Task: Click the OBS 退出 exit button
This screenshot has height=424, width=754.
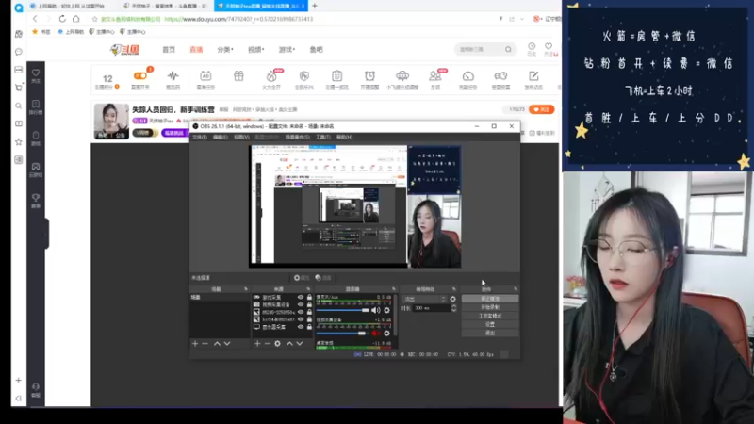Action: (490, 333)
